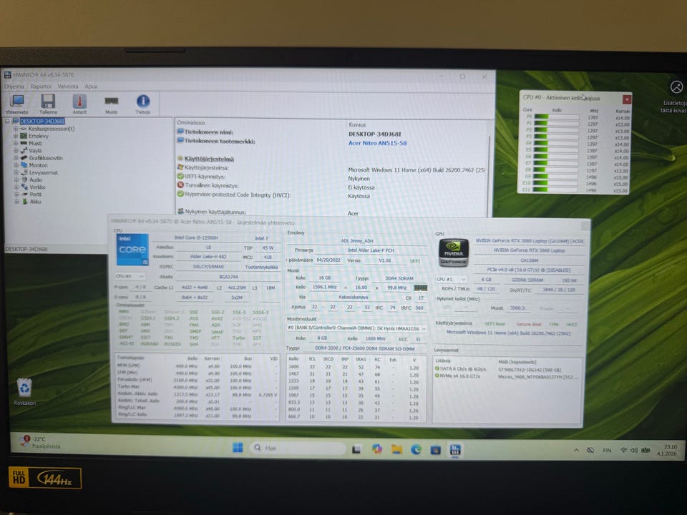The image size is (687, 515).
Task: Expand the Keskusprosessori(t) tree node
Action: point(16,129)
